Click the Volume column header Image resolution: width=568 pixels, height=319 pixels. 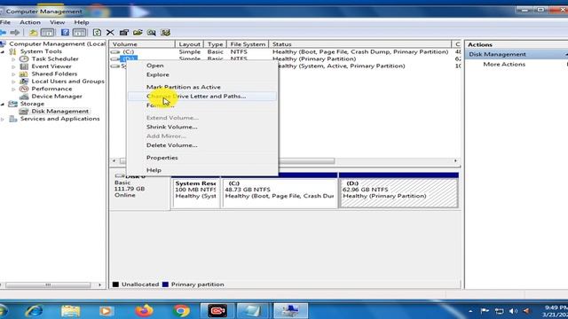click(x=142, y=44)
